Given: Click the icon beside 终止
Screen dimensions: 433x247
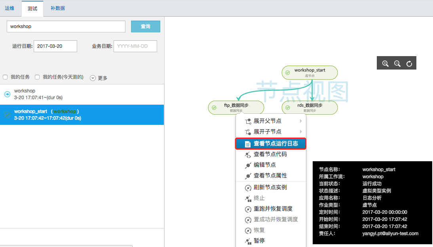Looking at the screenshot, I should [x=248, y=198].
